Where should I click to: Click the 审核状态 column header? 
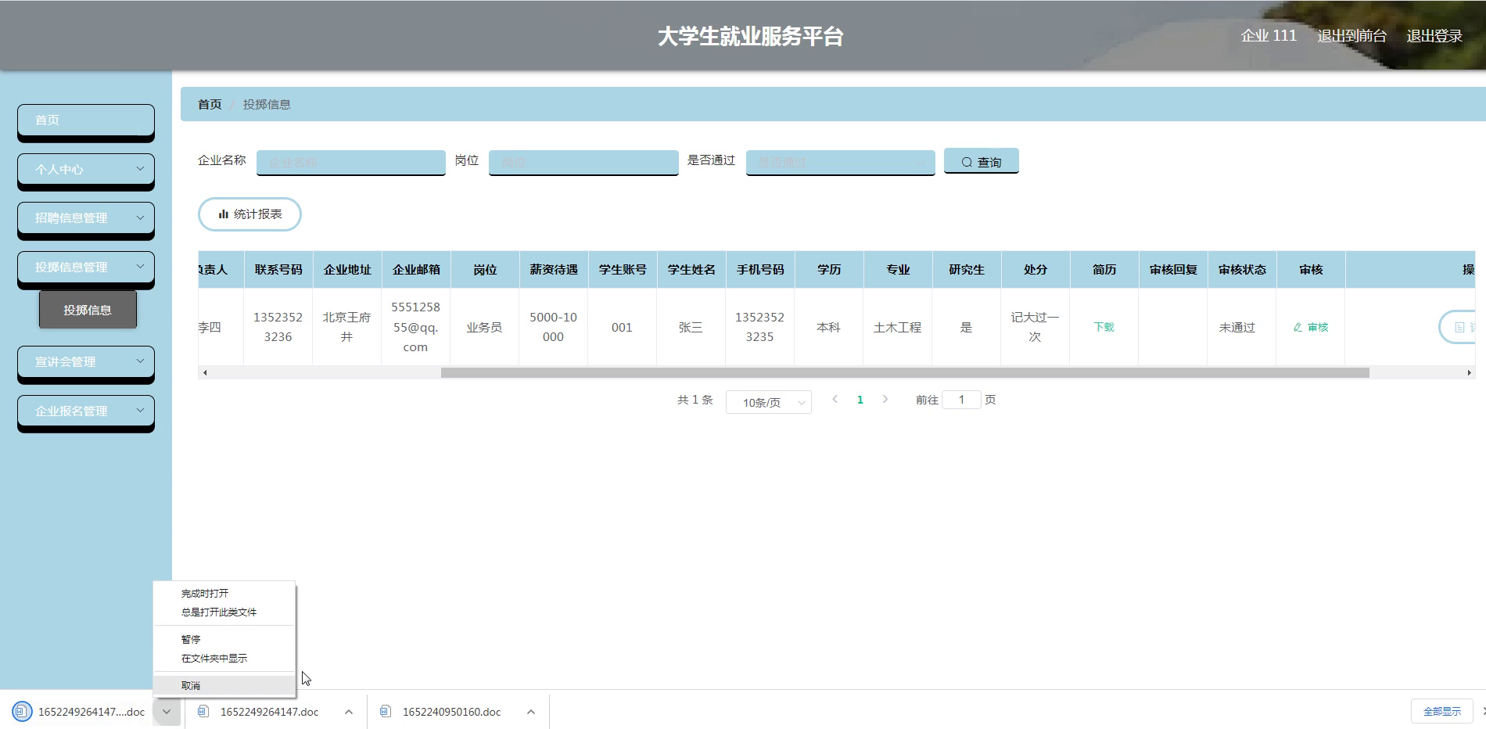point(1242,269)
